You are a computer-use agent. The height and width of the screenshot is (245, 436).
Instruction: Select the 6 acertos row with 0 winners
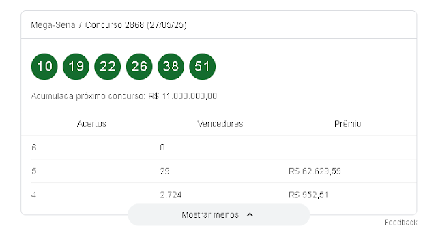[219, 147]
